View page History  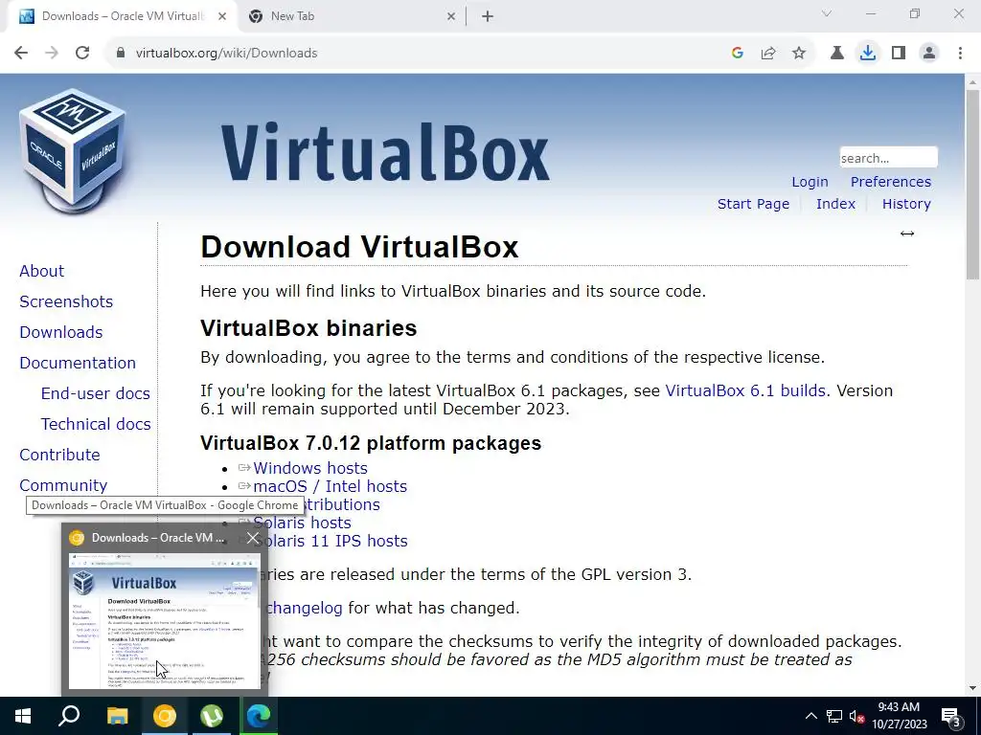[906, 204]
